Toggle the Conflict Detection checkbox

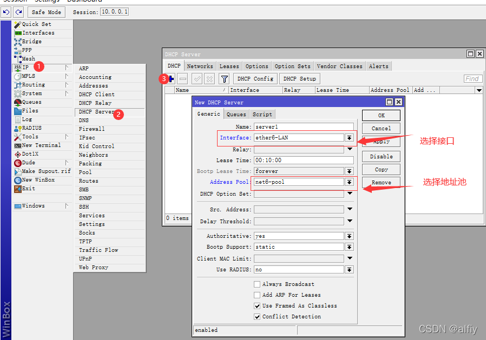pyautogui.click(x=257, y=317)
